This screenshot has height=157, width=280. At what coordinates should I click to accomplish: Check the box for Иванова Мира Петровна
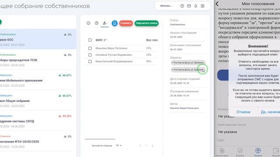pyautogui.click(x=90, y=48)
